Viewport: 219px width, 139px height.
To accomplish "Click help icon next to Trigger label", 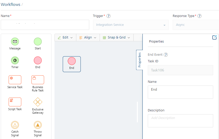I will coord(108,16).
